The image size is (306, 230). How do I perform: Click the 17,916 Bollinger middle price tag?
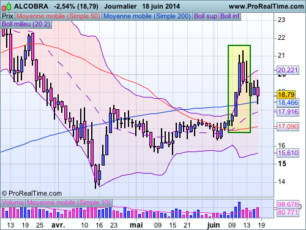(x=288, y=112)
